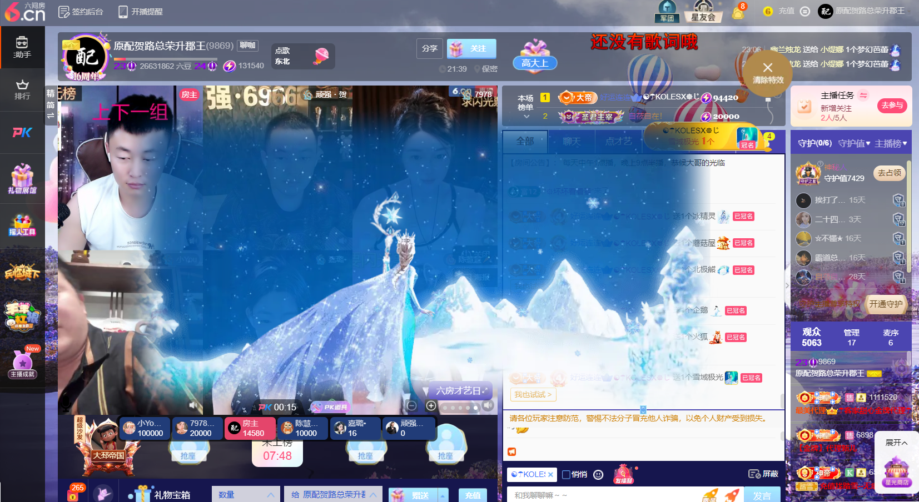Image resolution: width=919 pixels, height=502 pixels.
Task: Open the 赠送 button arrow dropdown
Action: pyautogui.click(x=443, y=495)
